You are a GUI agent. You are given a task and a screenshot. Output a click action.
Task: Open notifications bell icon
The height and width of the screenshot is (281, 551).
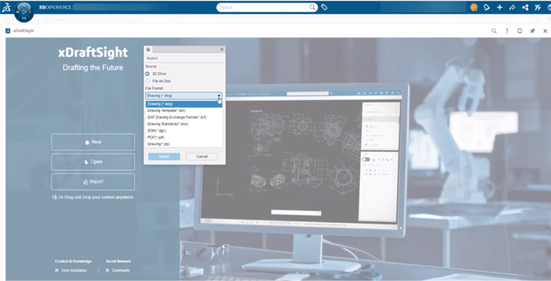487,7
